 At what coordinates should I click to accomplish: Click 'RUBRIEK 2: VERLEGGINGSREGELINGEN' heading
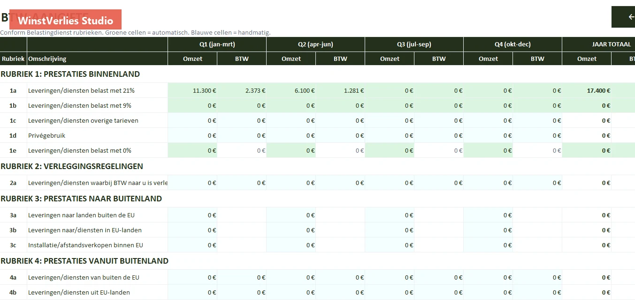coord(72,166)
